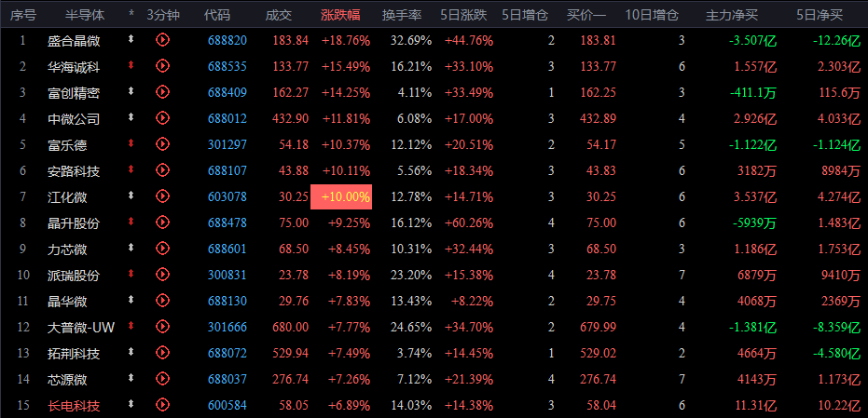Click the play icon in the 拓荆科技 row
This screenshot has height=418, width=868.
point(163,352)
